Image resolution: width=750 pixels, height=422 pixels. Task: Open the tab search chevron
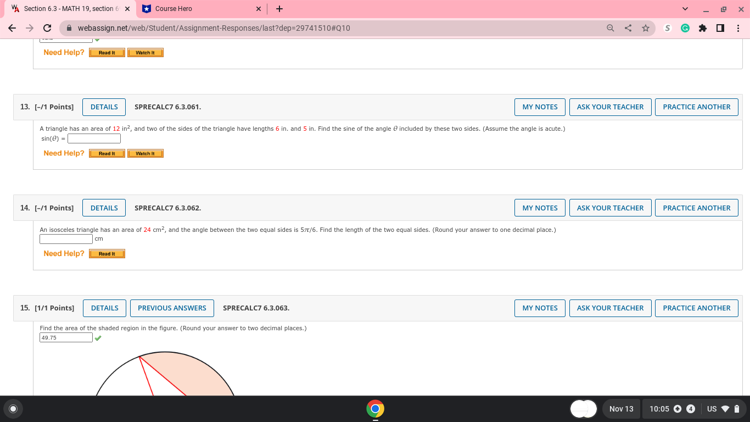point(684,9)
